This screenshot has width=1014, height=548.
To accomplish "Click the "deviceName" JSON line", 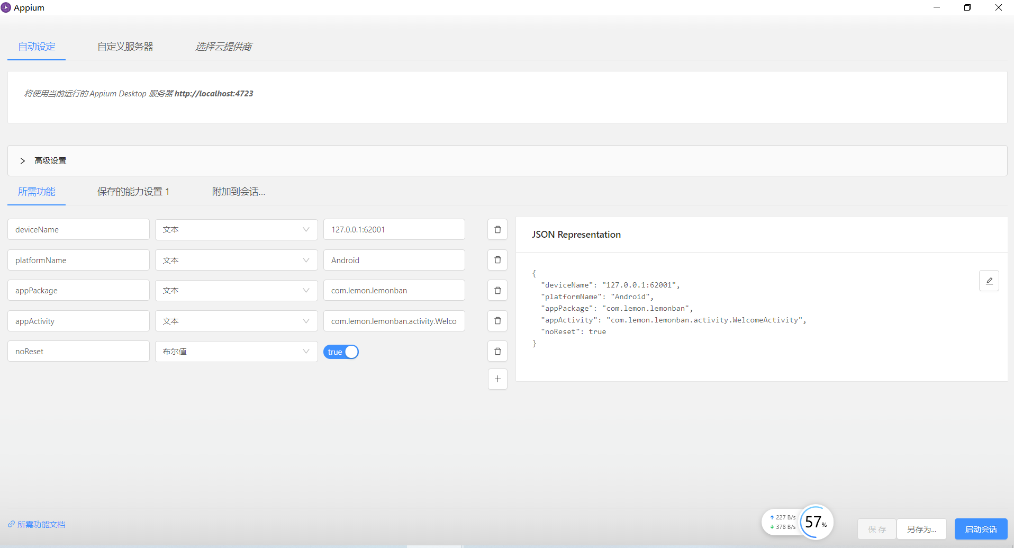I will click(x=610, y=285).
